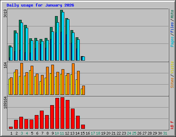This screenshot has height=137, width=176.
Task: Click day 3 on the x-axis
Action: [x=22, y=133]
